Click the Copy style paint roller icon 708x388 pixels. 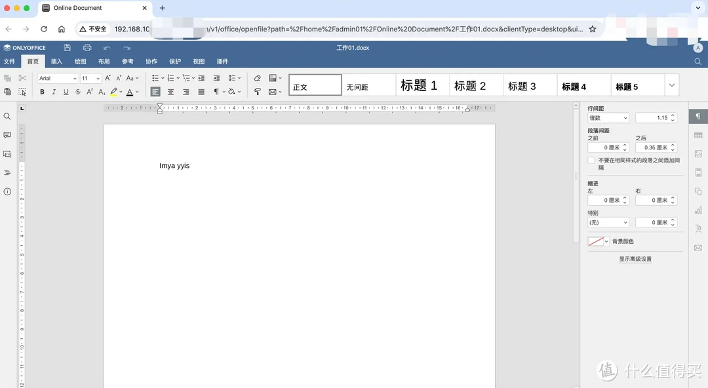[258, 92]
